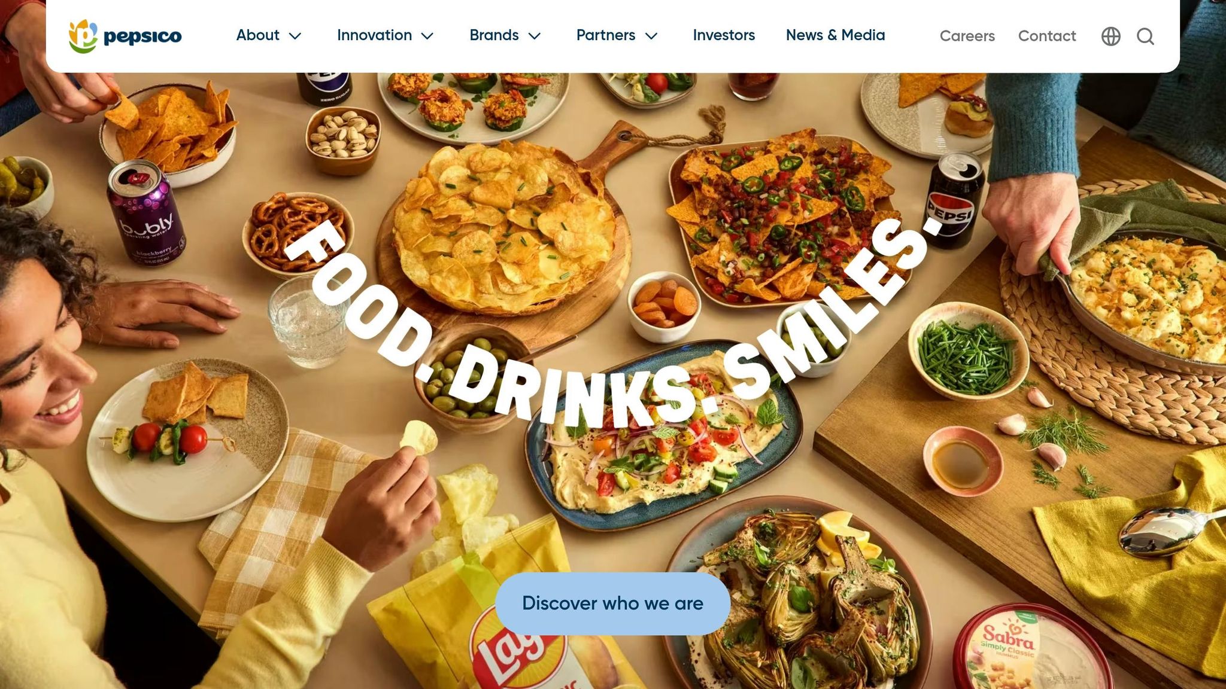Visit the Careers link
1226x689 pixels.
(x=967, y=36)
